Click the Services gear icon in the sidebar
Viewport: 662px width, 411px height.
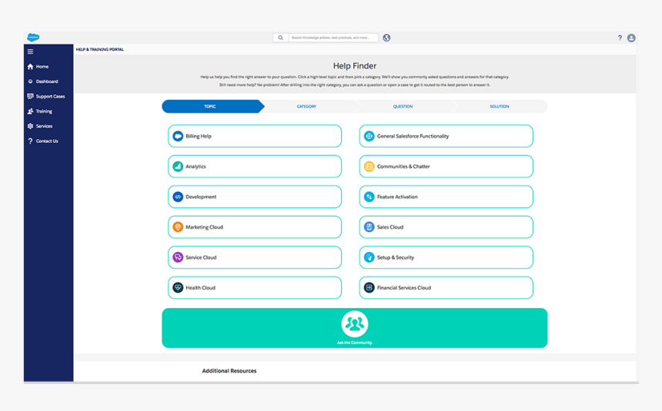(x=30, y=126)
